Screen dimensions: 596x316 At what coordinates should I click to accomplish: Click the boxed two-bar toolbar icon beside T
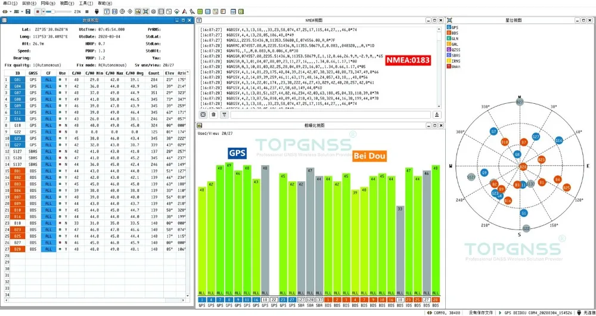coord(114,11)
